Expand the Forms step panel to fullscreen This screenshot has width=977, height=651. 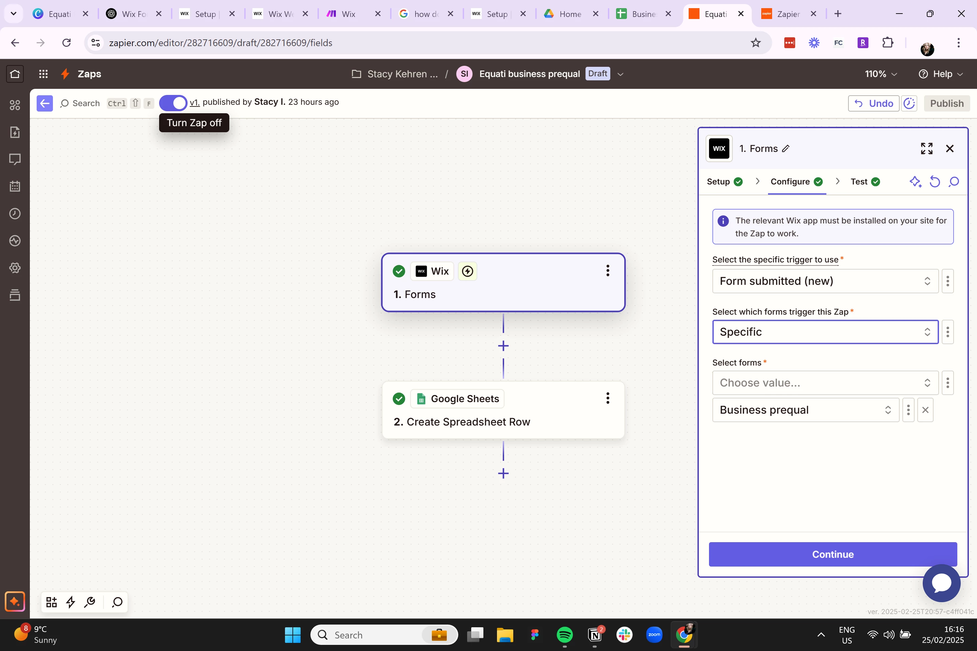[x=927, y=149]
